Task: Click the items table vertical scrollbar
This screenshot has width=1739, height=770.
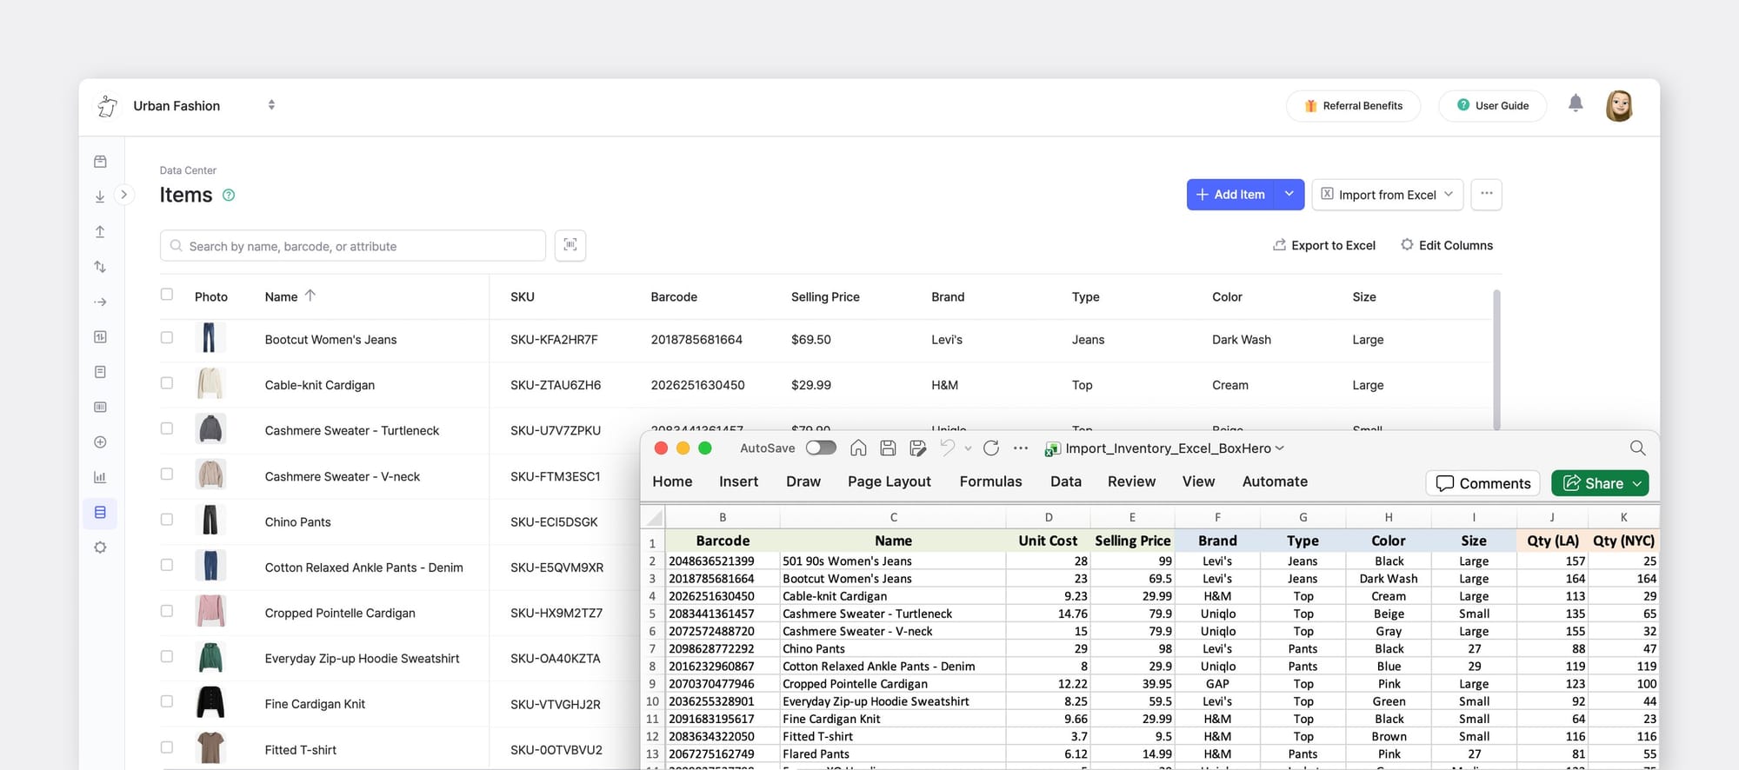Action: [x=1496, y=359]
